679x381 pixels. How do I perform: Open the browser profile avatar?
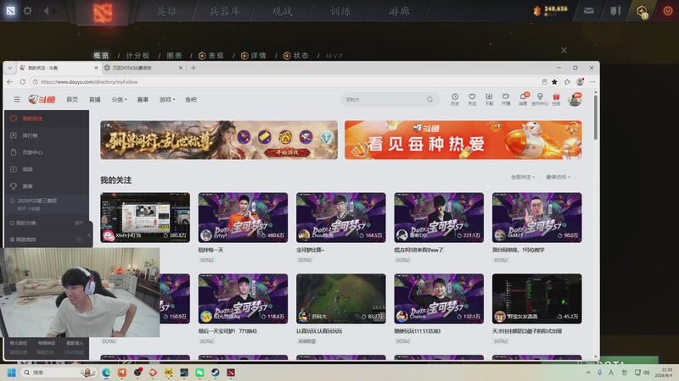581,81
